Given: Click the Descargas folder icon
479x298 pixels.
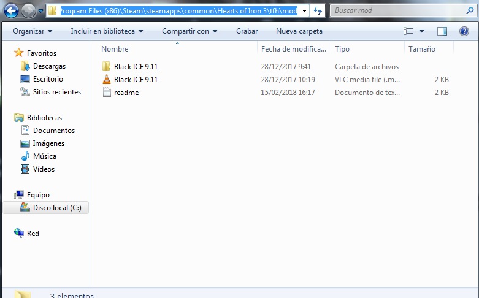Looking at the screenshot, I should (25, 66).
